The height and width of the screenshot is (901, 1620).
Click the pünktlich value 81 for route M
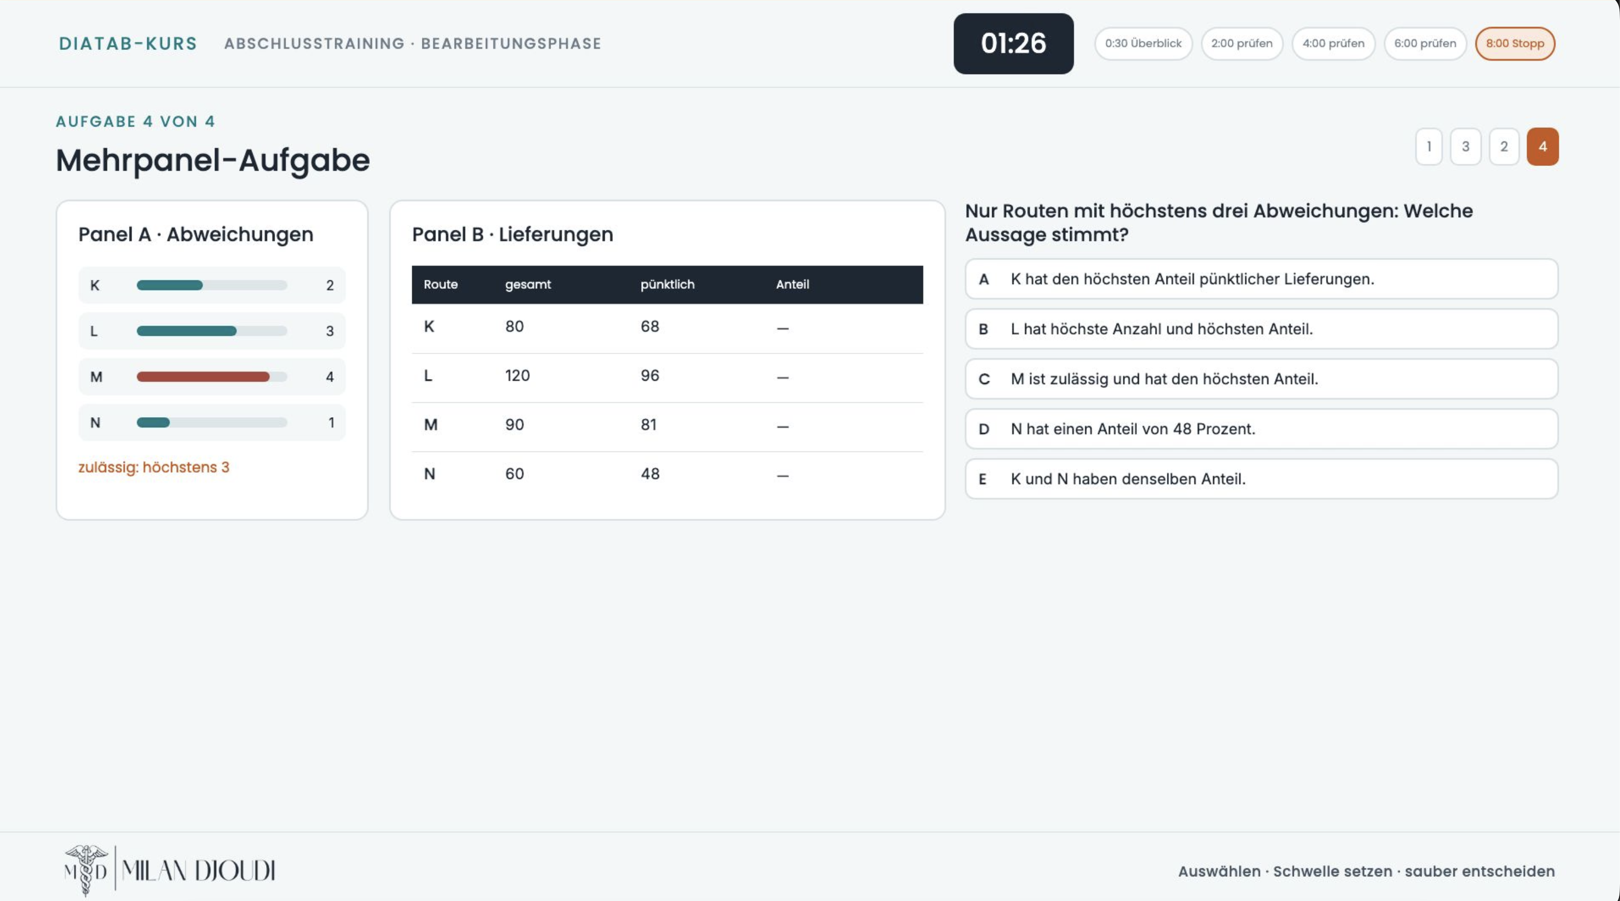coord(648,425)
